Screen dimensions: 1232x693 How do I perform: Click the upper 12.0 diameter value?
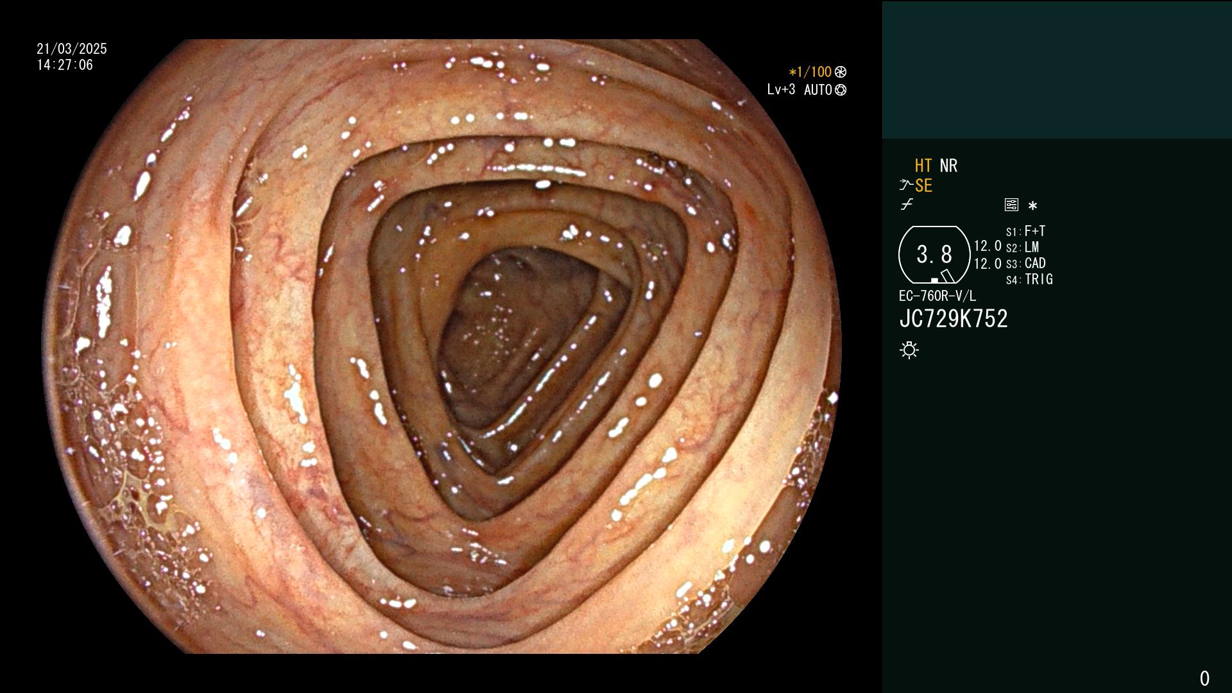988,246
